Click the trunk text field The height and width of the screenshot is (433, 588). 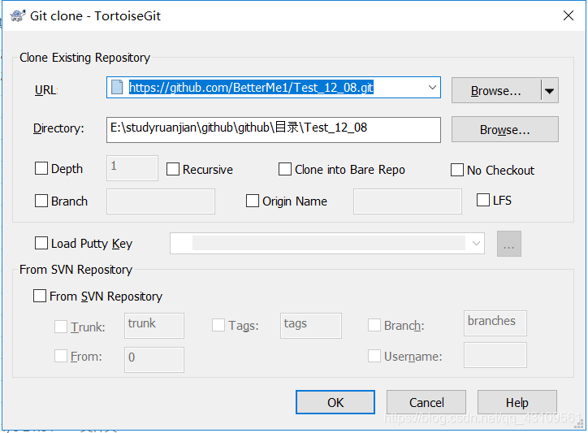tap(154, 325)
